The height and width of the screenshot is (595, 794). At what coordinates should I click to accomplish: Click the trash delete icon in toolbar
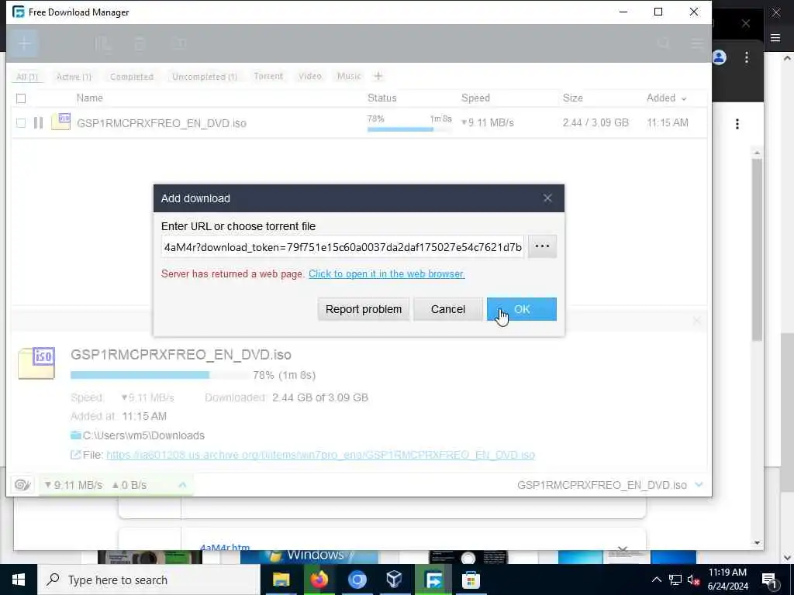pos(140,44)
